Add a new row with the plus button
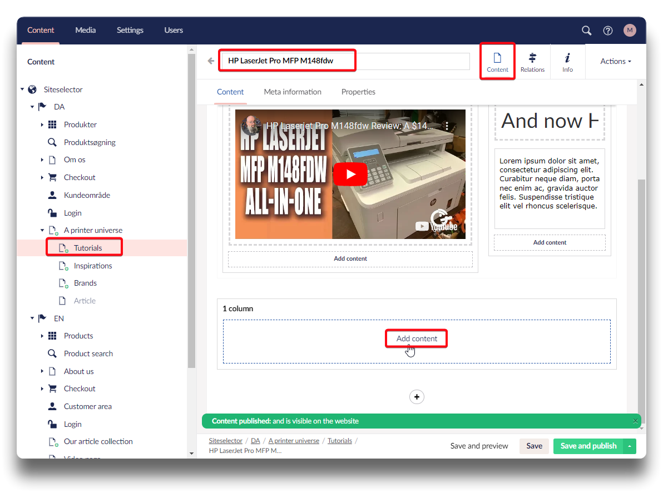 (417, 397)
